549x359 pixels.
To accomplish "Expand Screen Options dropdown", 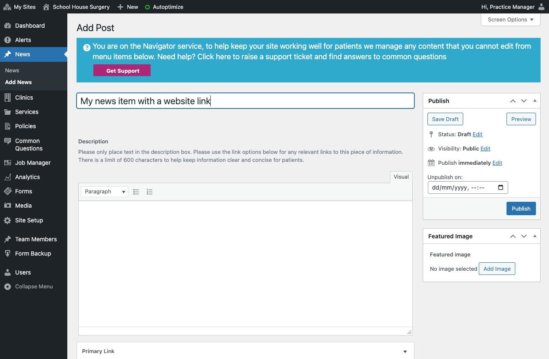I will (511, 20).
